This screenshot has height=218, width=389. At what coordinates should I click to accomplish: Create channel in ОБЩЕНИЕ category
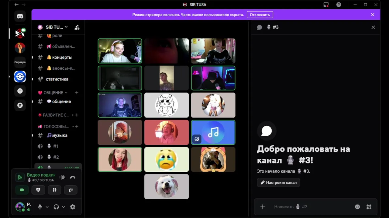coord(77,93)
